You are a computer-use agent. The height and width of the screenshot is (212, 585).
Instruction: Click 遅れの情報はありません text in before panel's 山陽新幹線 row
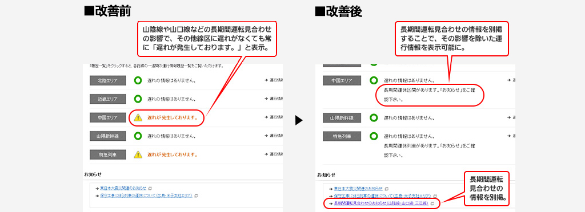(x=171, y=136)
